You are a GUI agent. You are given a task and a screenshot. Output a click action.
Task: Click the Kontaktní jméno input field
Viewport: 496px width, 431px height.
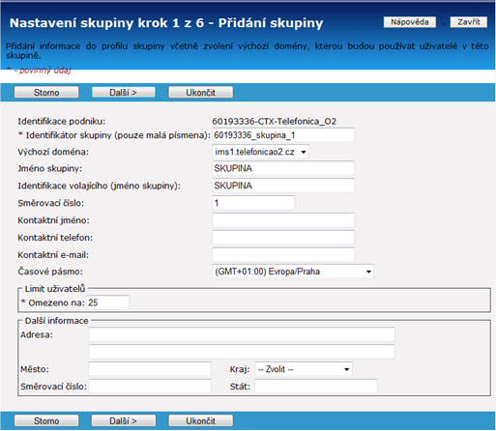tap(283, 220)
